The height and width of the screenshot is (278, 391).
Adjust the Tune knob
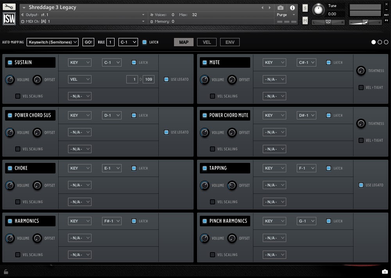318,10
